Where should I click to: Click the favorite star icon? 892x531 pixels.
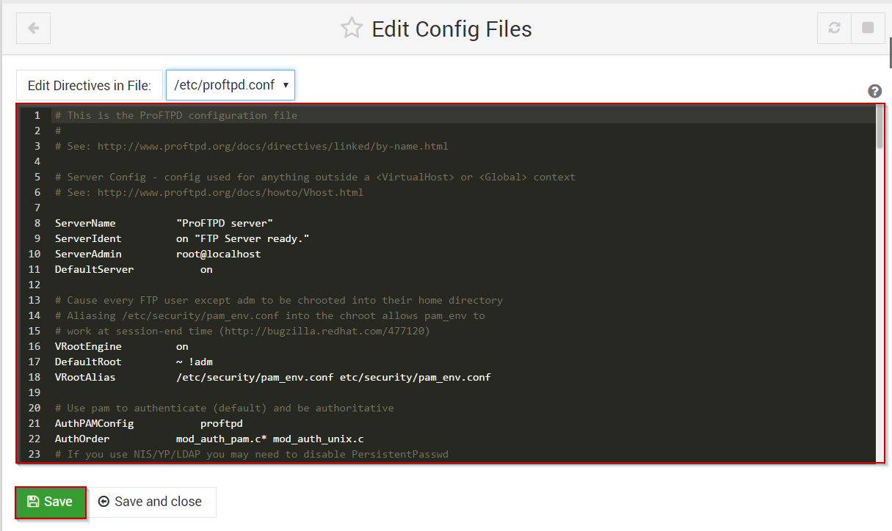click(352, 29)
